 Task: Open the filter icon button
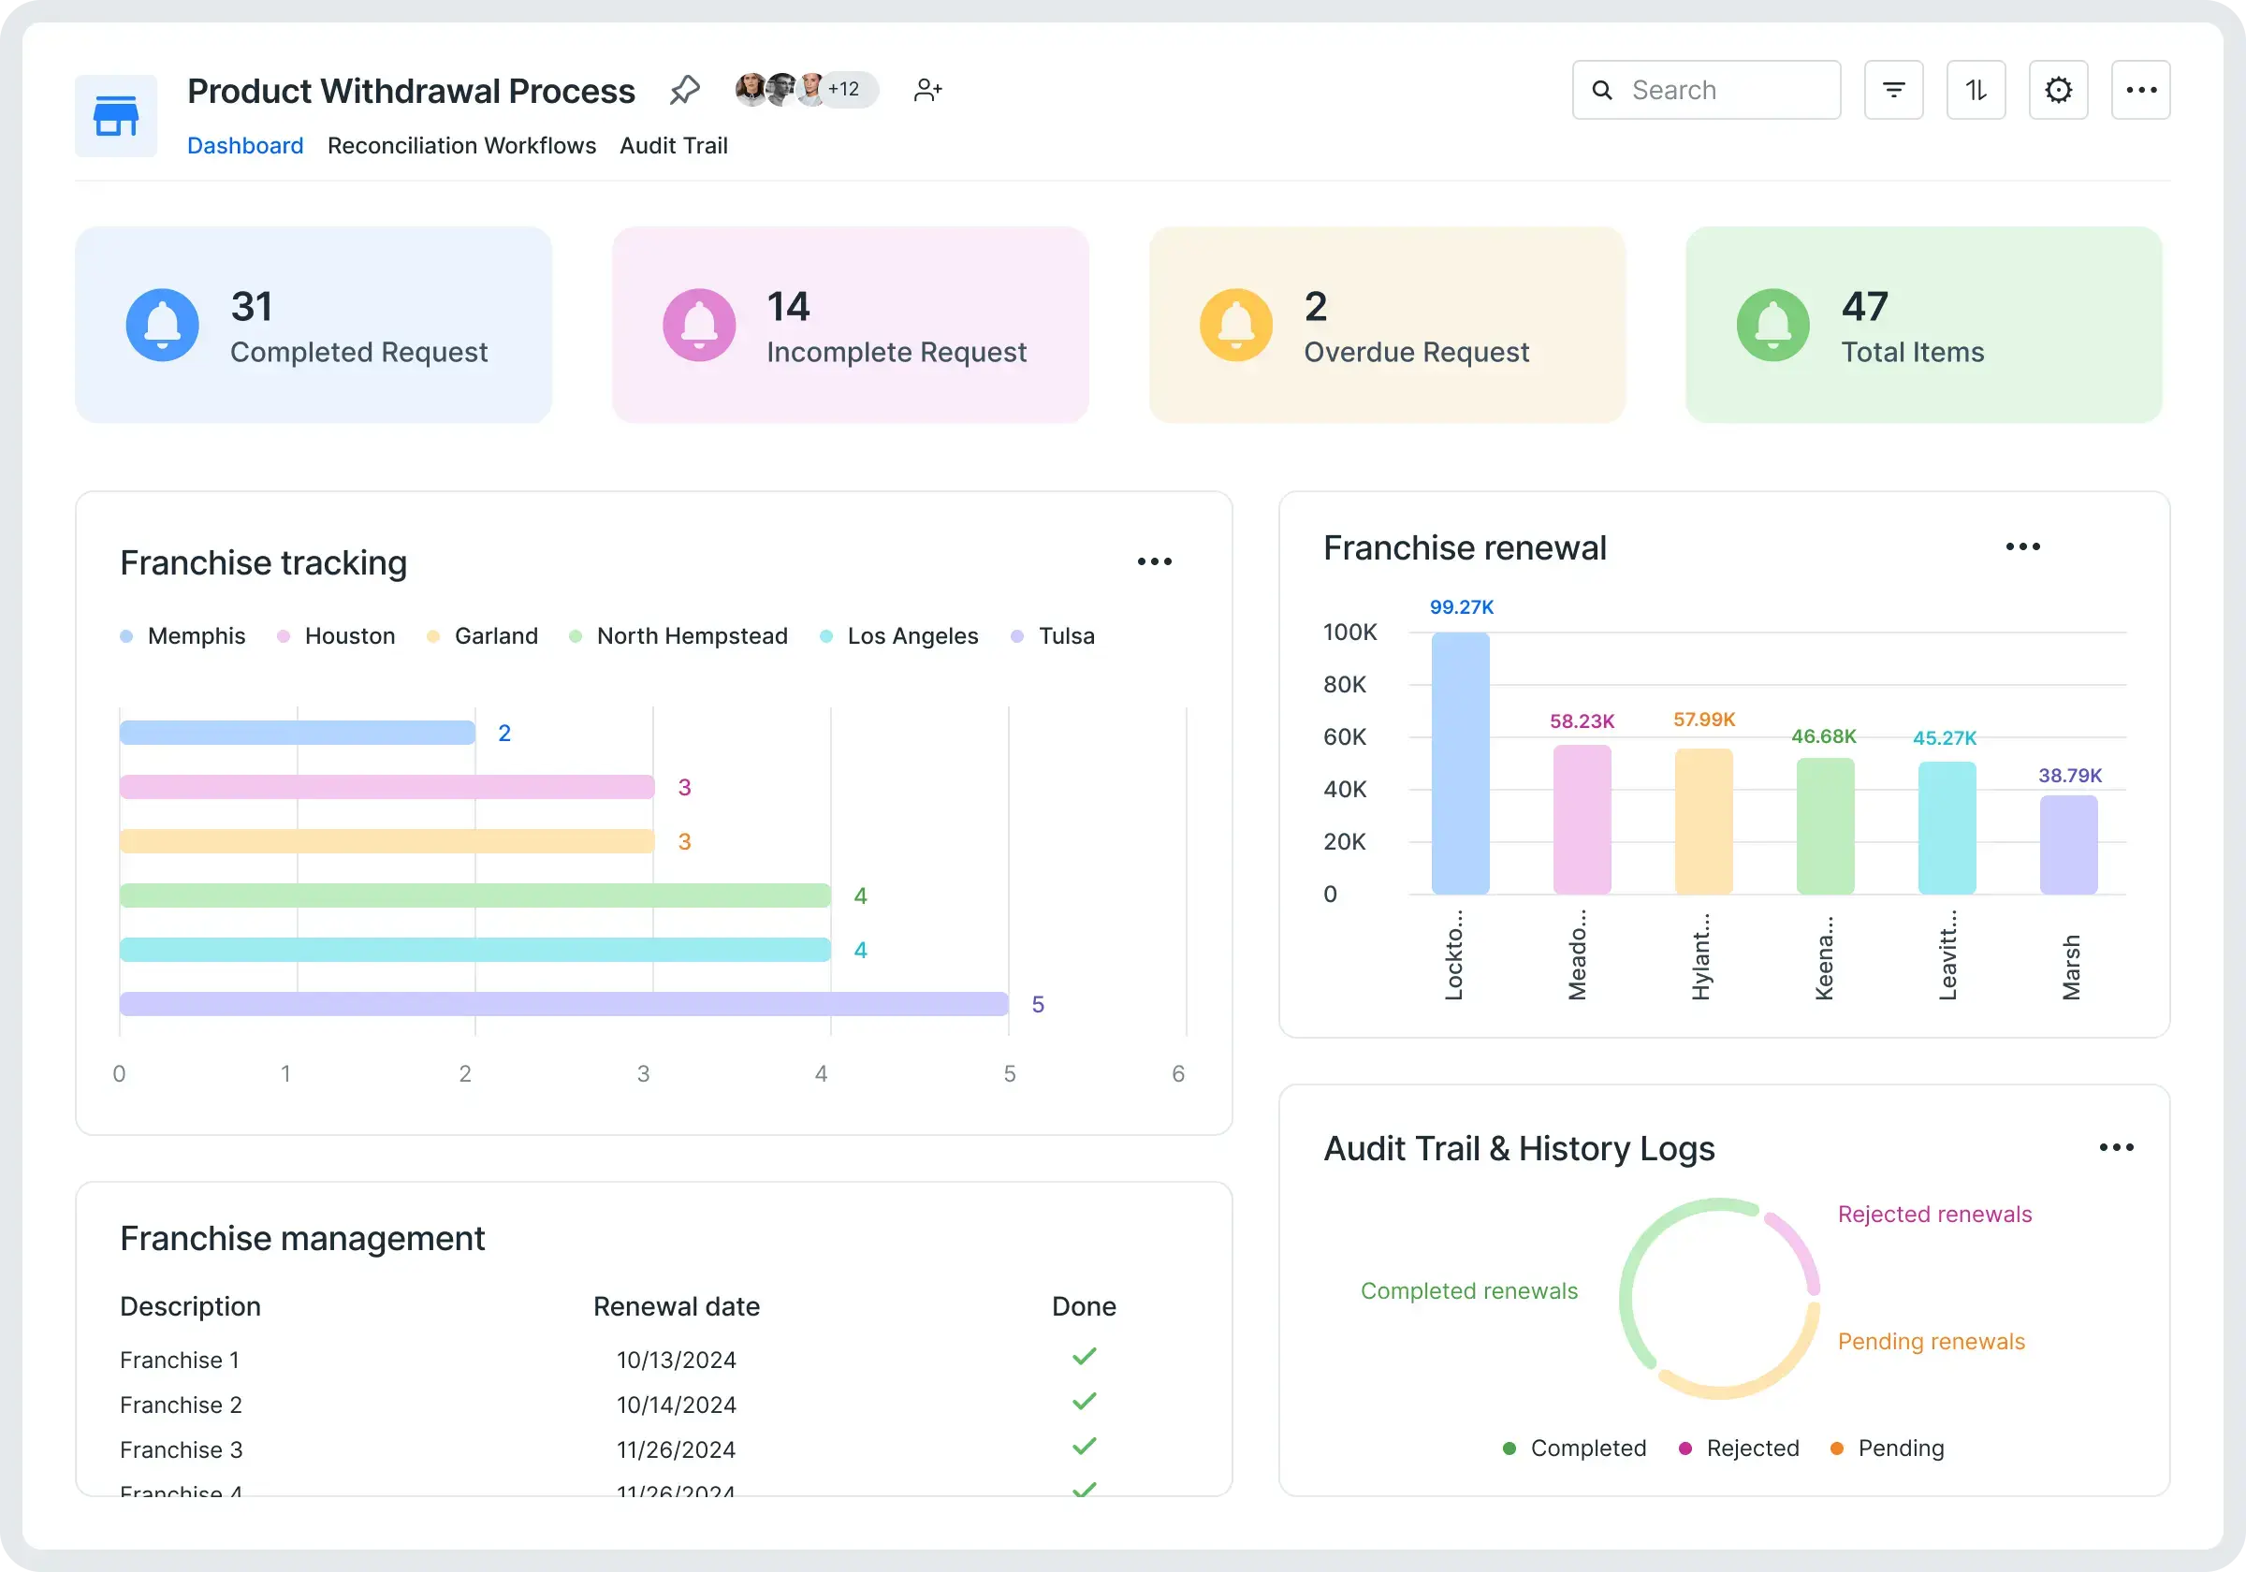1893,90
